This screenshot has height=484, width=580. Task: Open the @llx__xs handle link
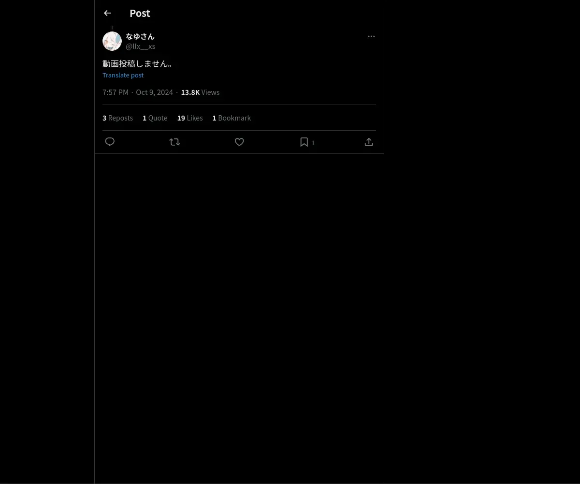[141, 46]
